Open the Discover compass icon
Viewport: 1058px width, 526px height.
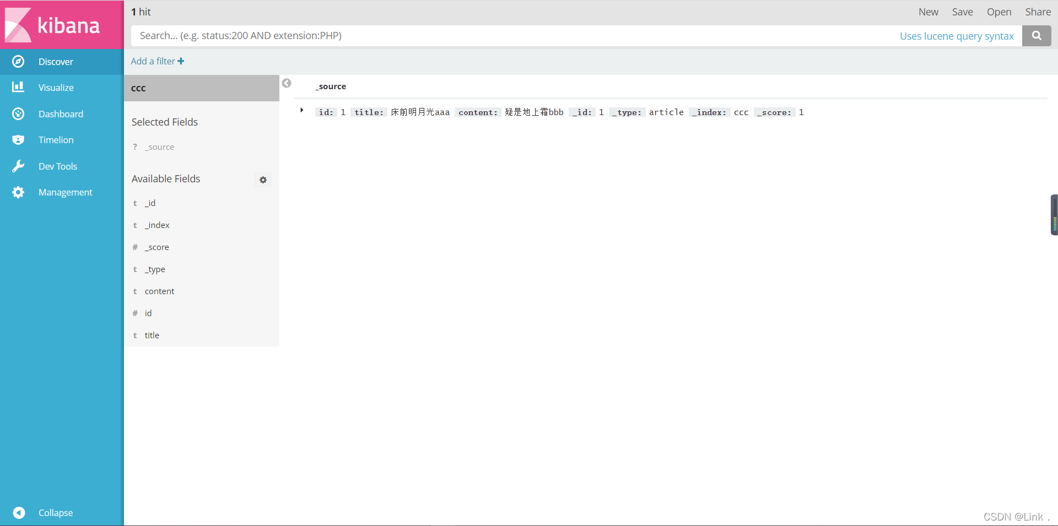[x=18, y=62]
